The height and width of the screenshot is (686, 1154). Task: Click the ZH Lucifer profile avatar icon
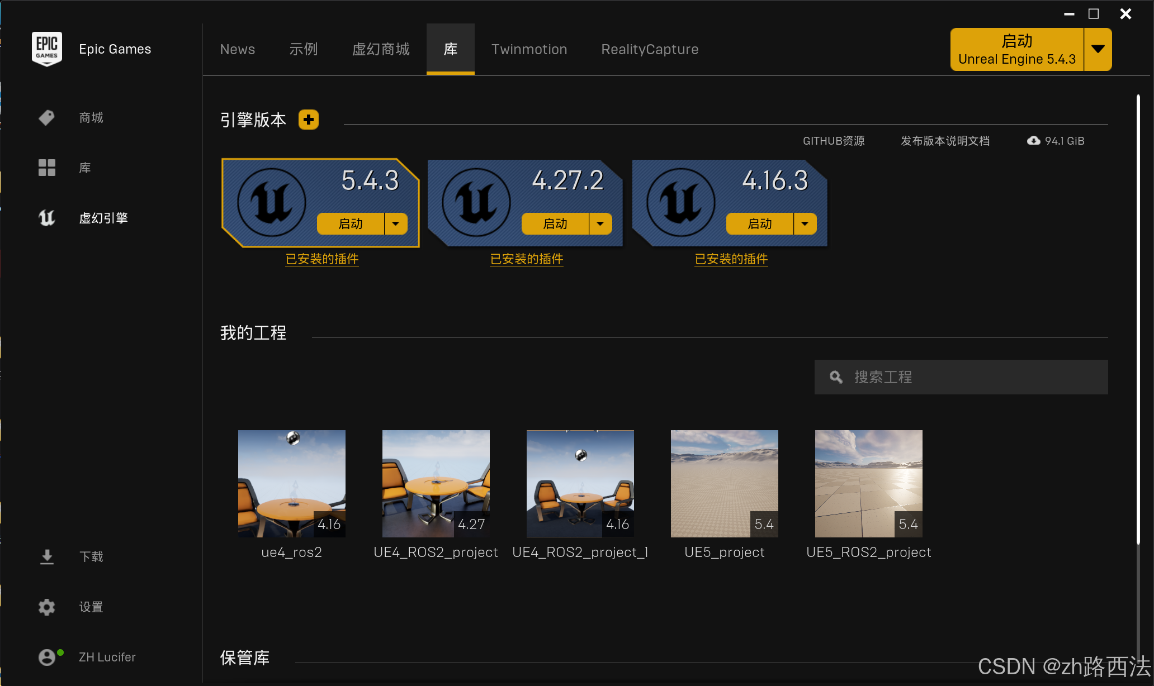47,657
